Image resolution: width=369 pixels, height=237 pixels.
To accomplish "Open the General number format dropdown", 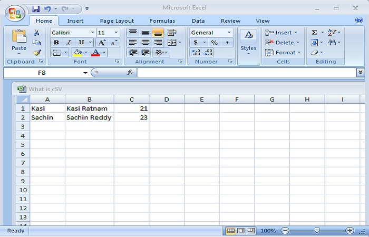I will [x=229, y=33].
